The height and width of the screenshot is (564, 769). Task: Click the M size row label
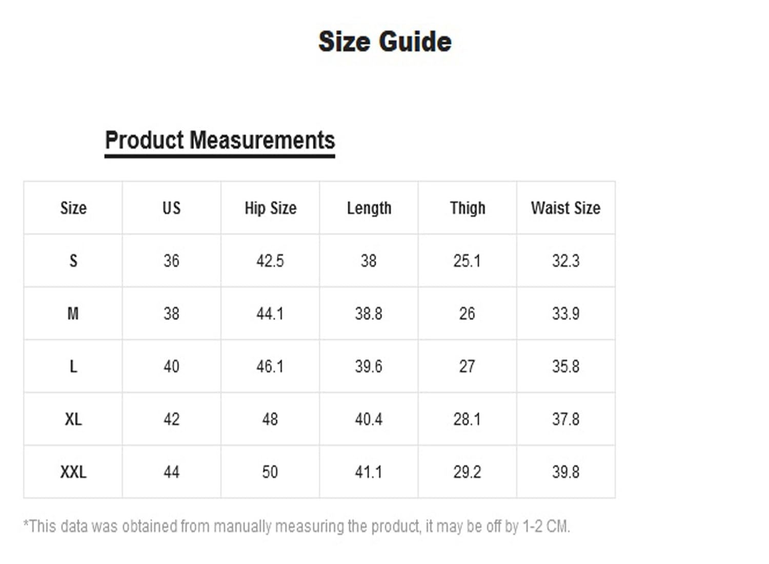point(73,314)
